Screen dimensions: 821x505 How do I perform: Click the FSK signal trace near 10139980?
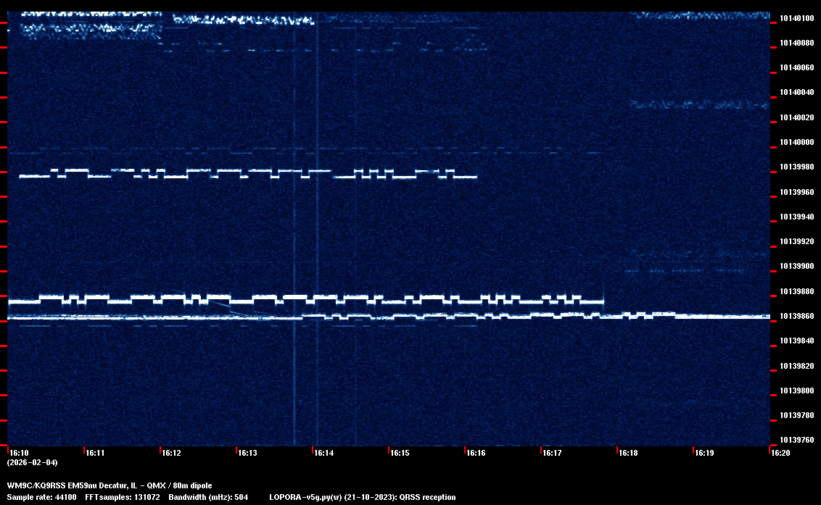pyautogui.click(x=247, y=173)
